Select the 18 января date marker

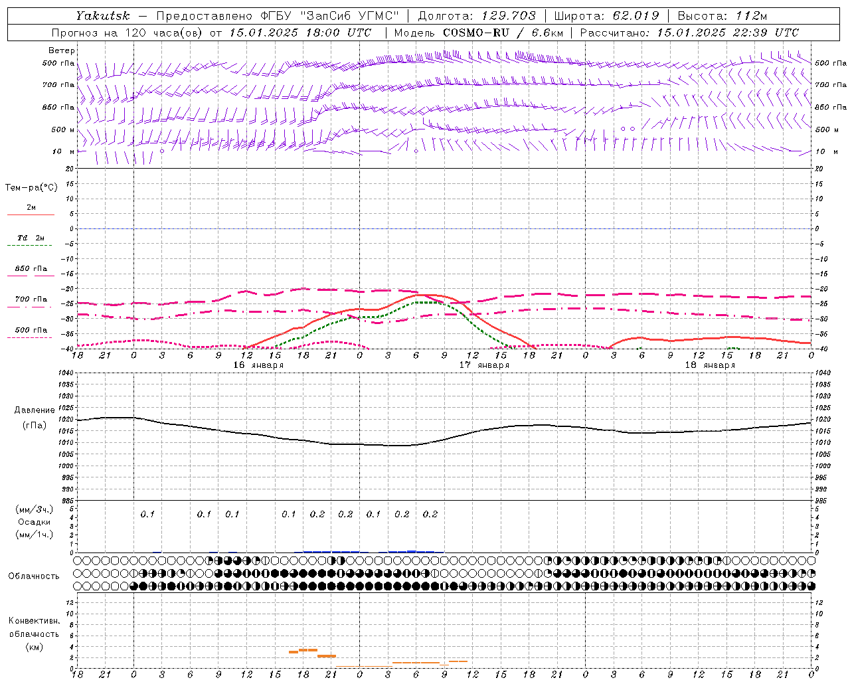[710, 365]
